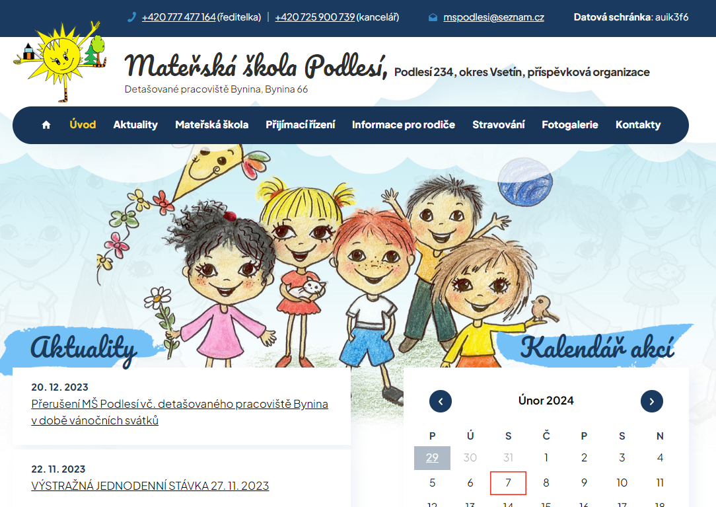This screenshot has width=716, height=507.
Task: Go to previous month in calendar
Action: click(441, 401)
